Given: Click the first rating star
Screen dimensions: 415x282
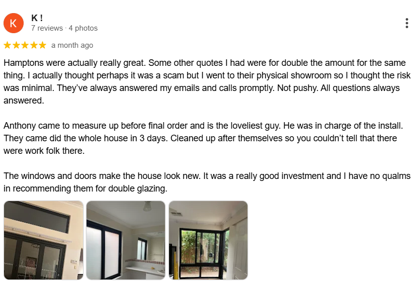Looking at the screenshot, I should click(x=8, y=45).
